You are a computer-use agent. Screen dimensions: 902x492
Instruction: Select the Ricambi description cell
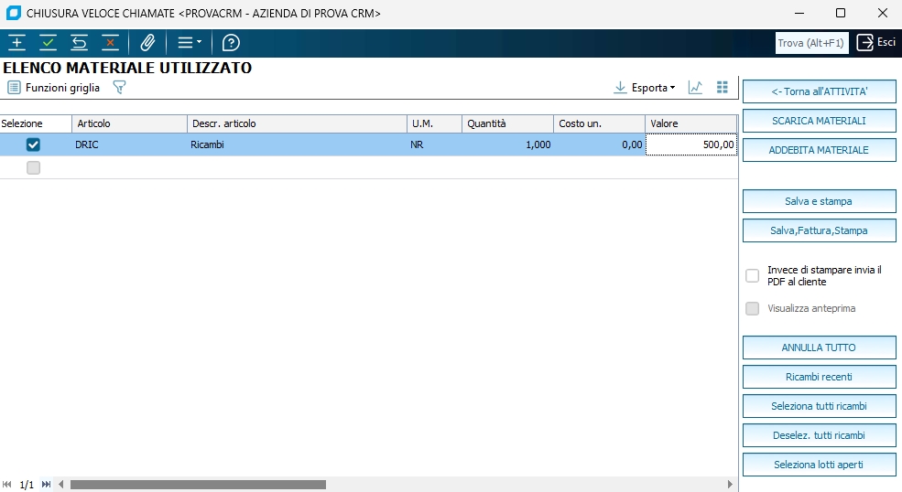pos(297,144)
